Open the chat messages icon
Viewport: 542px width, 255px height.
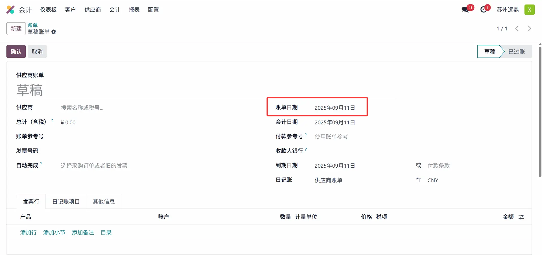click(x=465, y=10)
